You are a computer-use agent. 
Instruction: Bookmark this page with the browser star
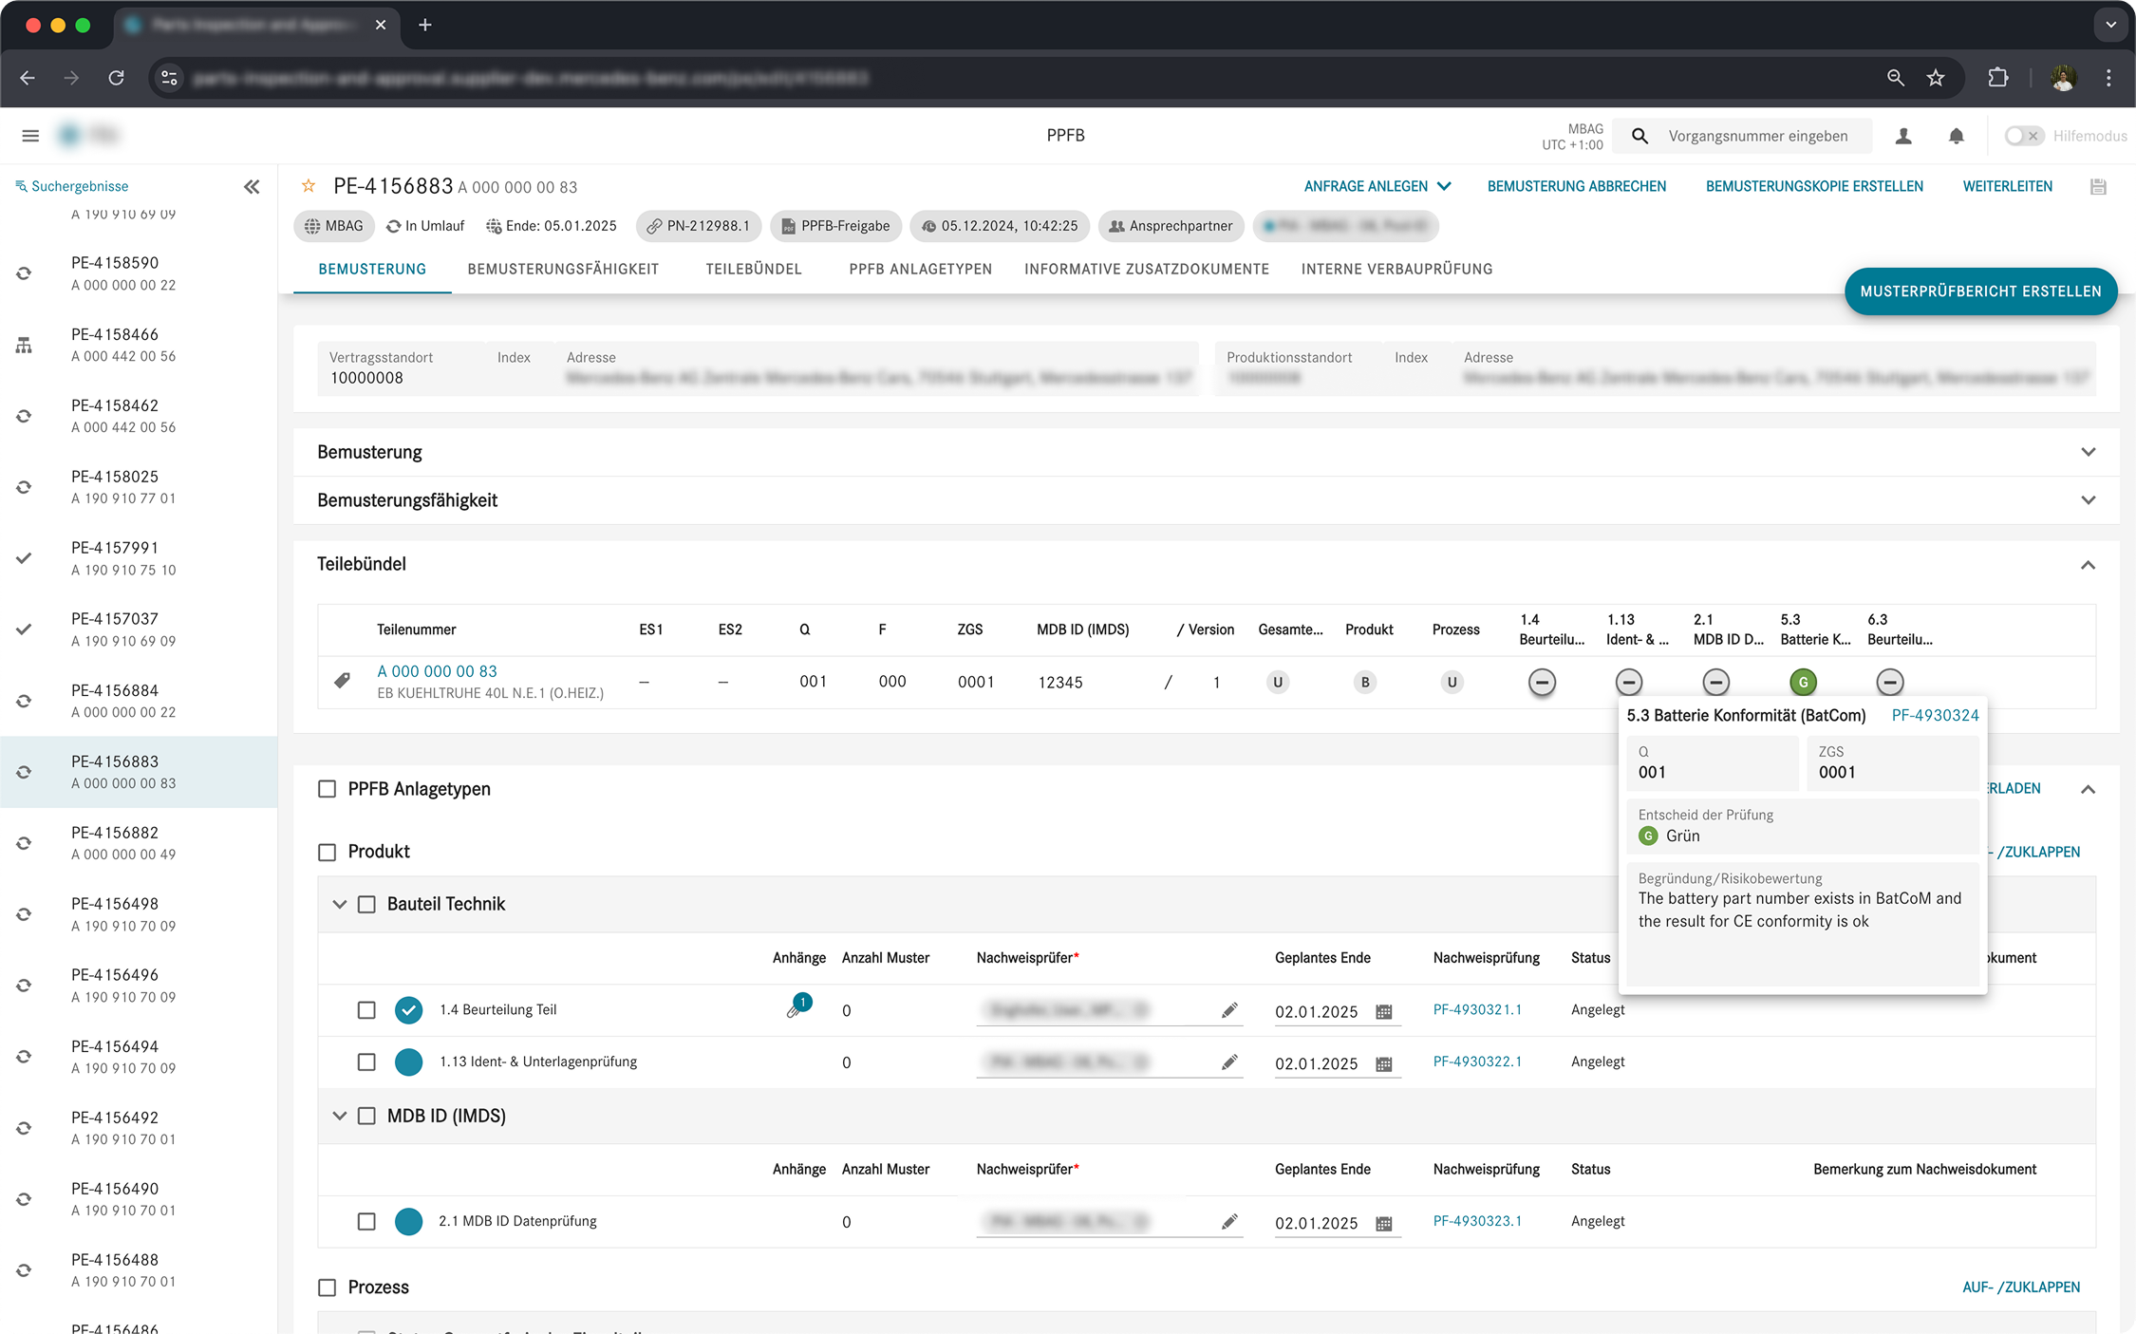click(1936, 78)
